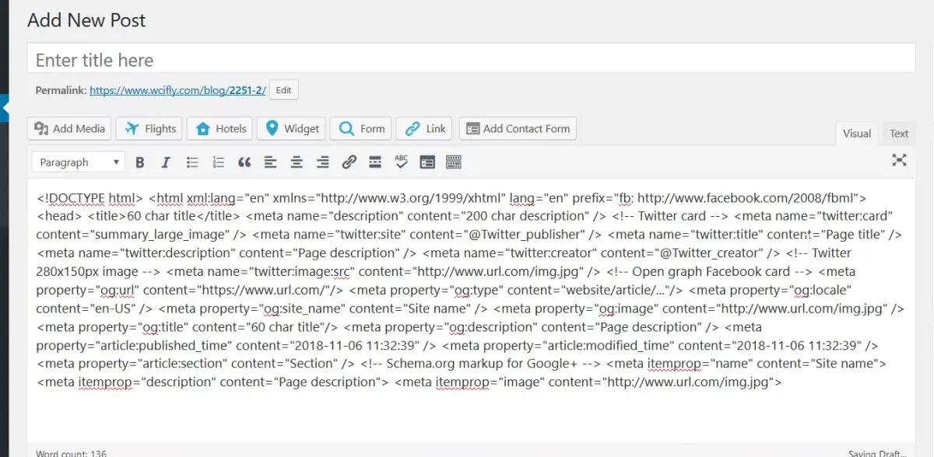Align text right
Viewport: 934px width, 457px height.
[323, 162]
